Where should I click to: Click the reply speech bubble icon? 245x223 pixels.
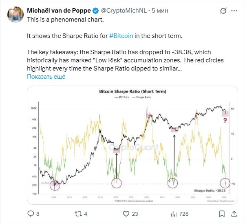coord(30,213)
